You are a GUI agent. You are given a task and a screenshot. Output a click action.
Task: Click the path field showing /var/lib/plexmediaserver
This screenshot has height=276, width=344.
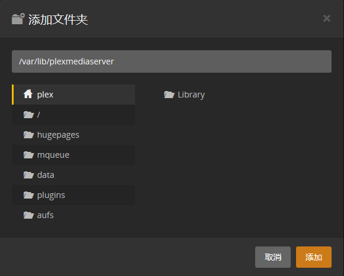pyautogui.click(x=172, y=61)
